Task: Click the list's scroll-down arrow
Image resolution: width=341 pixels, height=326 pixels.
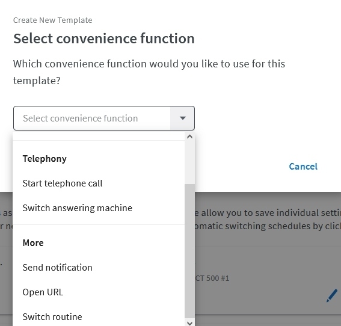Action: pyautogui.click(x=189, y=323)
